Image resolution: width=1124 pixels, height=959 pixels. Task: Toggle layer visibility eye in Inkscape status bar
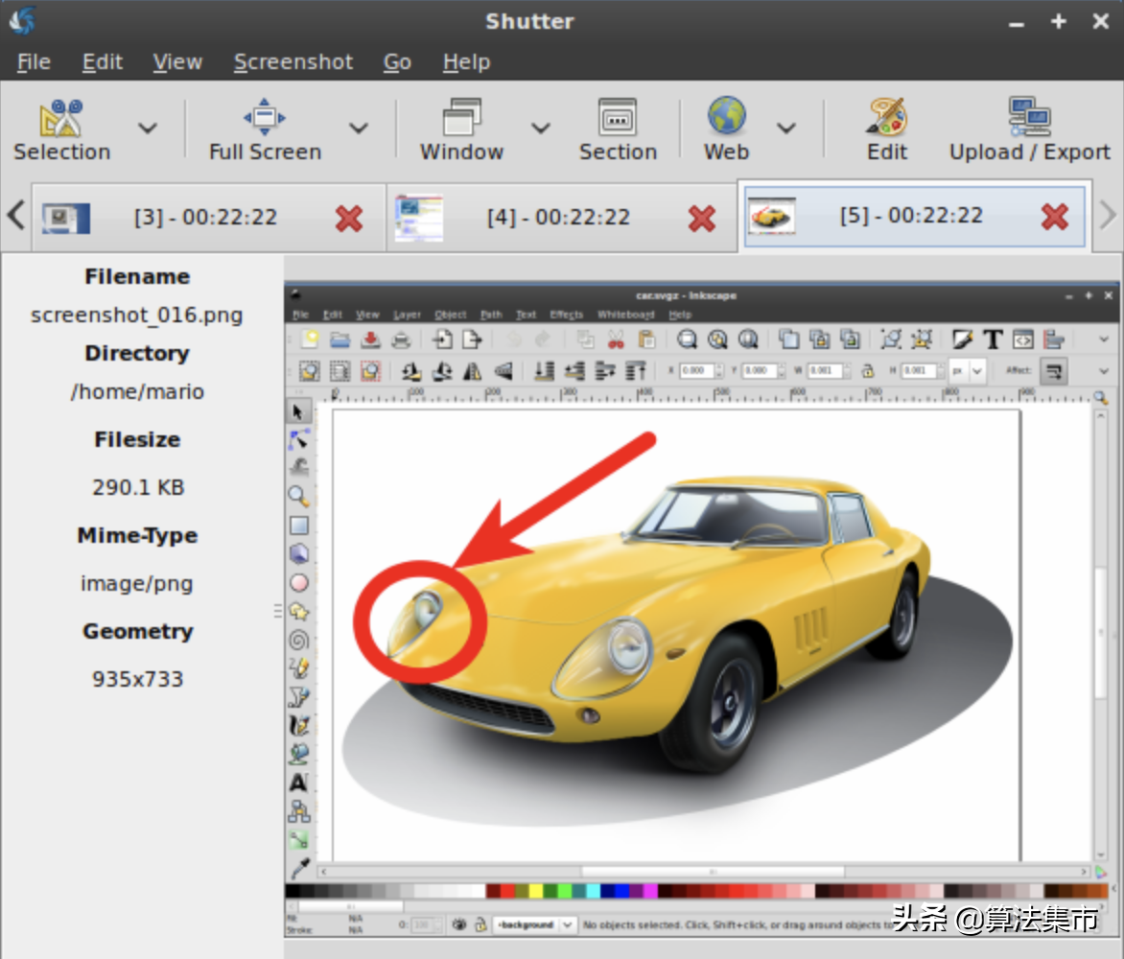coord(459,924)
